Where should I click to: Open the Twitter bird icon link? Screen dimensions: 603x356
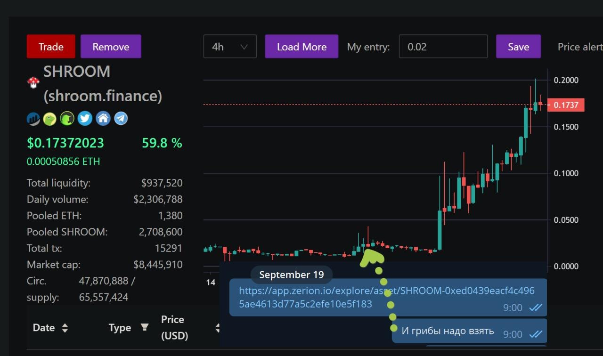85,119
